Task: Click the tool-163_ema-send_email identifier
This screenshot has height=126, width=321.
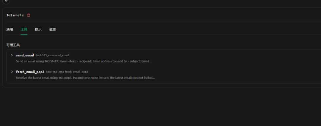Action: coord(53,55)
